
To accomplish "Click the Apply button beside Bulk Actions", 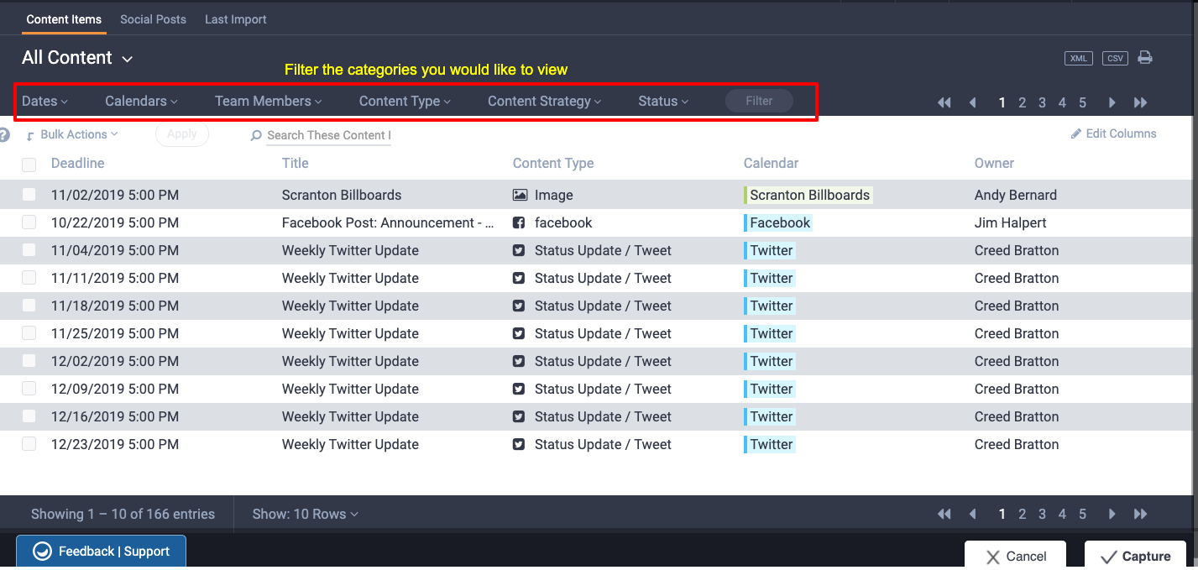I will 182,134.
